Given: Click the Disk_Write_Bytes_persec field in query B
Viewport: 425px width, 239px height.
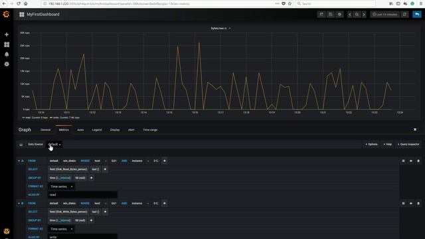Looking at the screenshot, I should point(68,212).
